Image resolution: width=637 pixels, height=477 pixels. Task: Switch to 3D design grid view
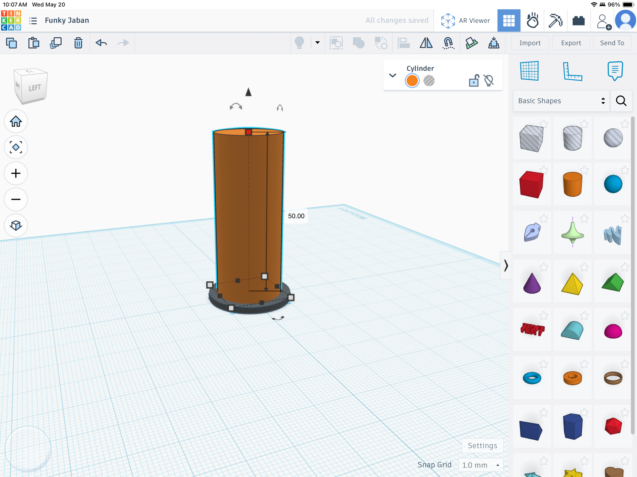coord(509,21)
